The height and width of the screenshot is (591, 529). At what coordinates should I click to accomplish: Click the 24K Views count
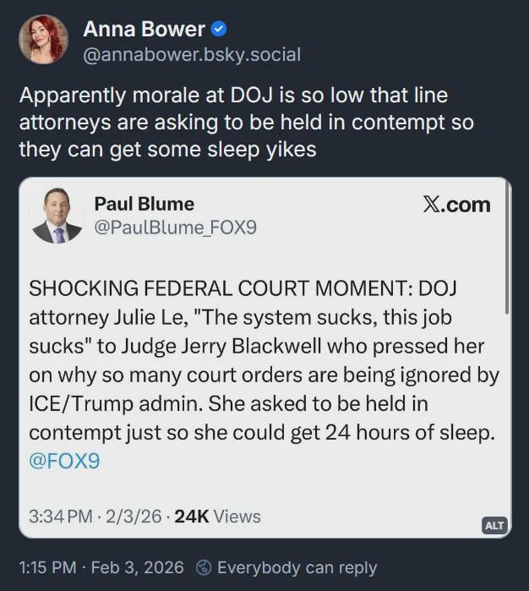click(x=217, y=517)
